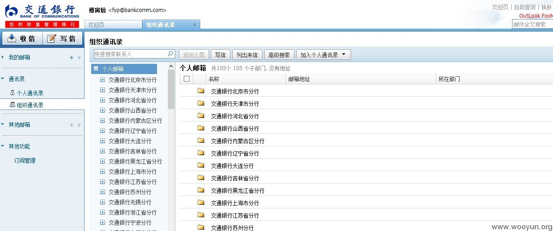
Task: Expand the 我的邮箱 sidebar section
Action: click(3, 57)
